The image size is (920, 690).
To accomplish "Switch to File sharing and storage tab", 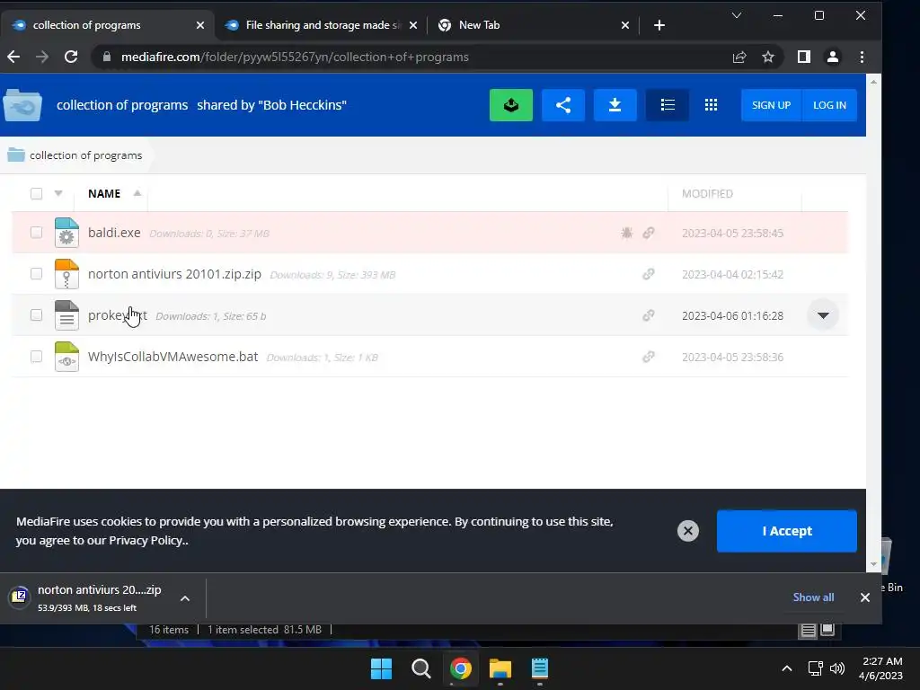I will [323, 25].
